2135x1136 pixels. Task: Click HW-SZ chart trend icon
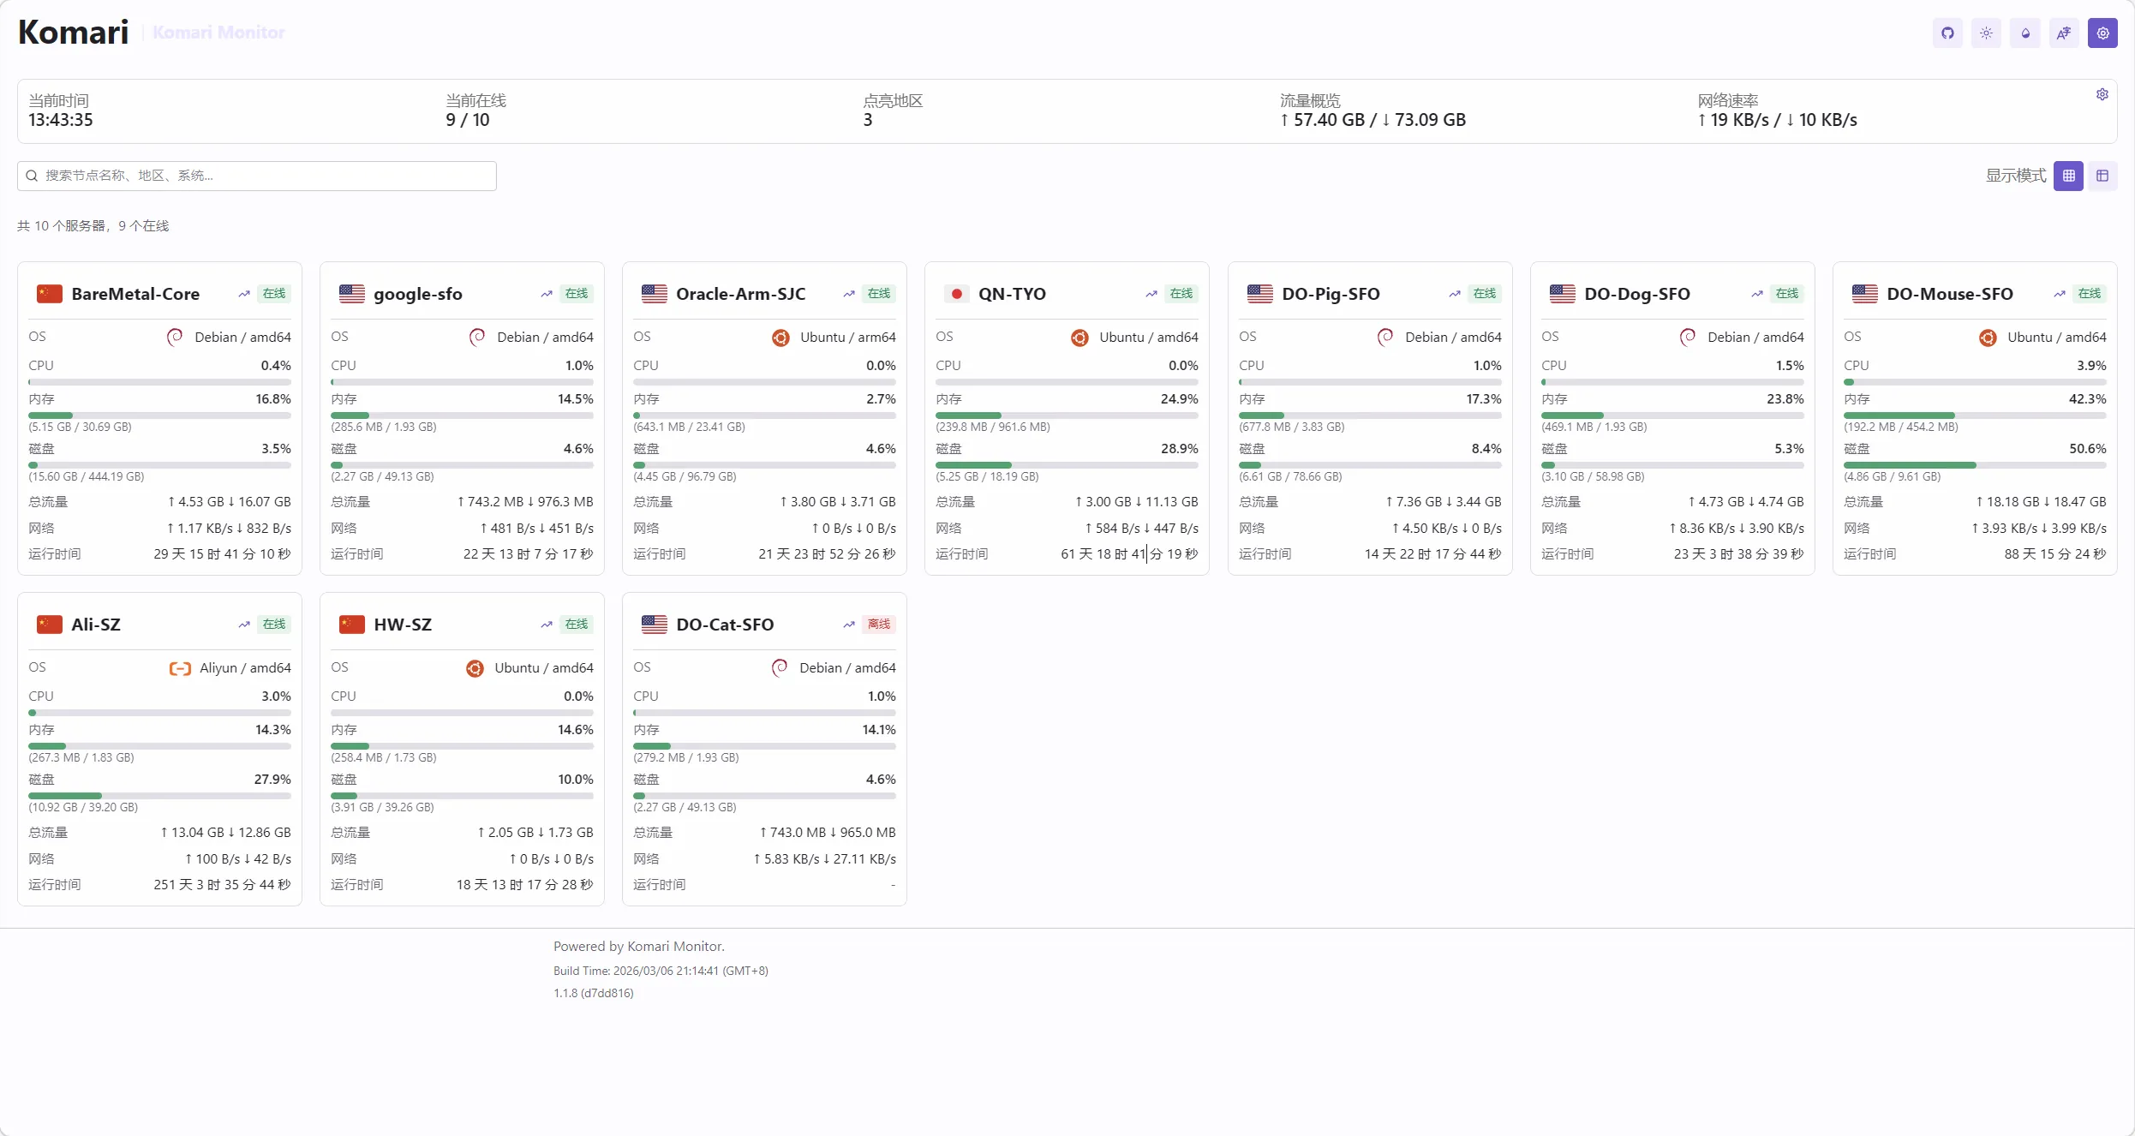click(x=547, y=625)
